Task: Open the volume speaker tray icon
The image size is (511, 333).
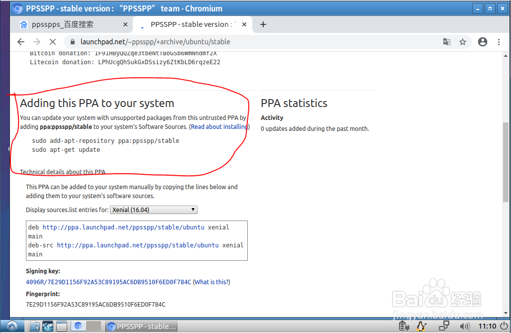Action: click(465, 326)
